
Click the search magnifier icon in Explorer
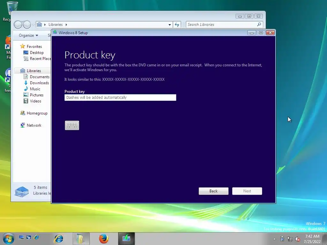[259, 24]
